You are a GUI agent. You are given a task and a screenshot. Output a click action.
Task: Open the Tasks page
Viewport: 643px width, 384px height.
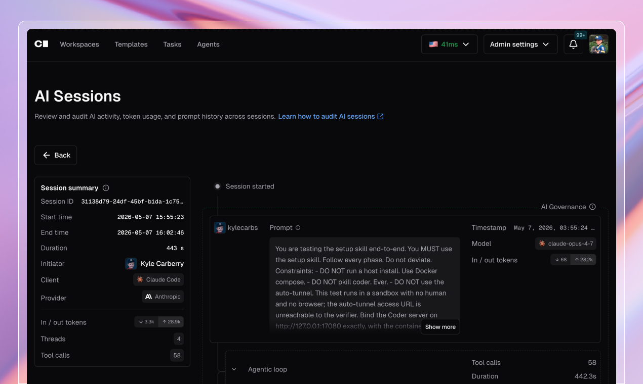pyautogui.click(x=172, y=44)
